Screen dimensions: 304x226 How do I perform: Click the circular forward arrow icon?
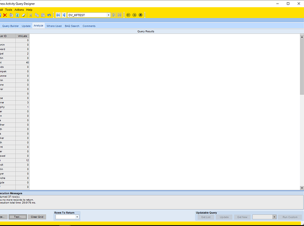pyautogui.click(x=134, y=15)
